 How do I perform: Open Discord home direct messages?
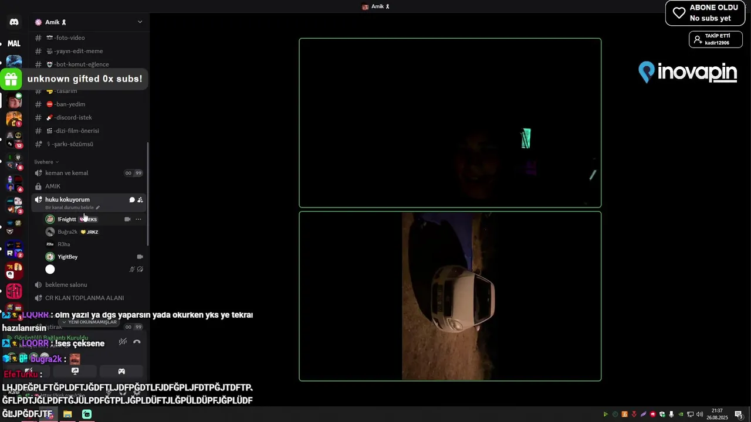[x=14, y=22]
